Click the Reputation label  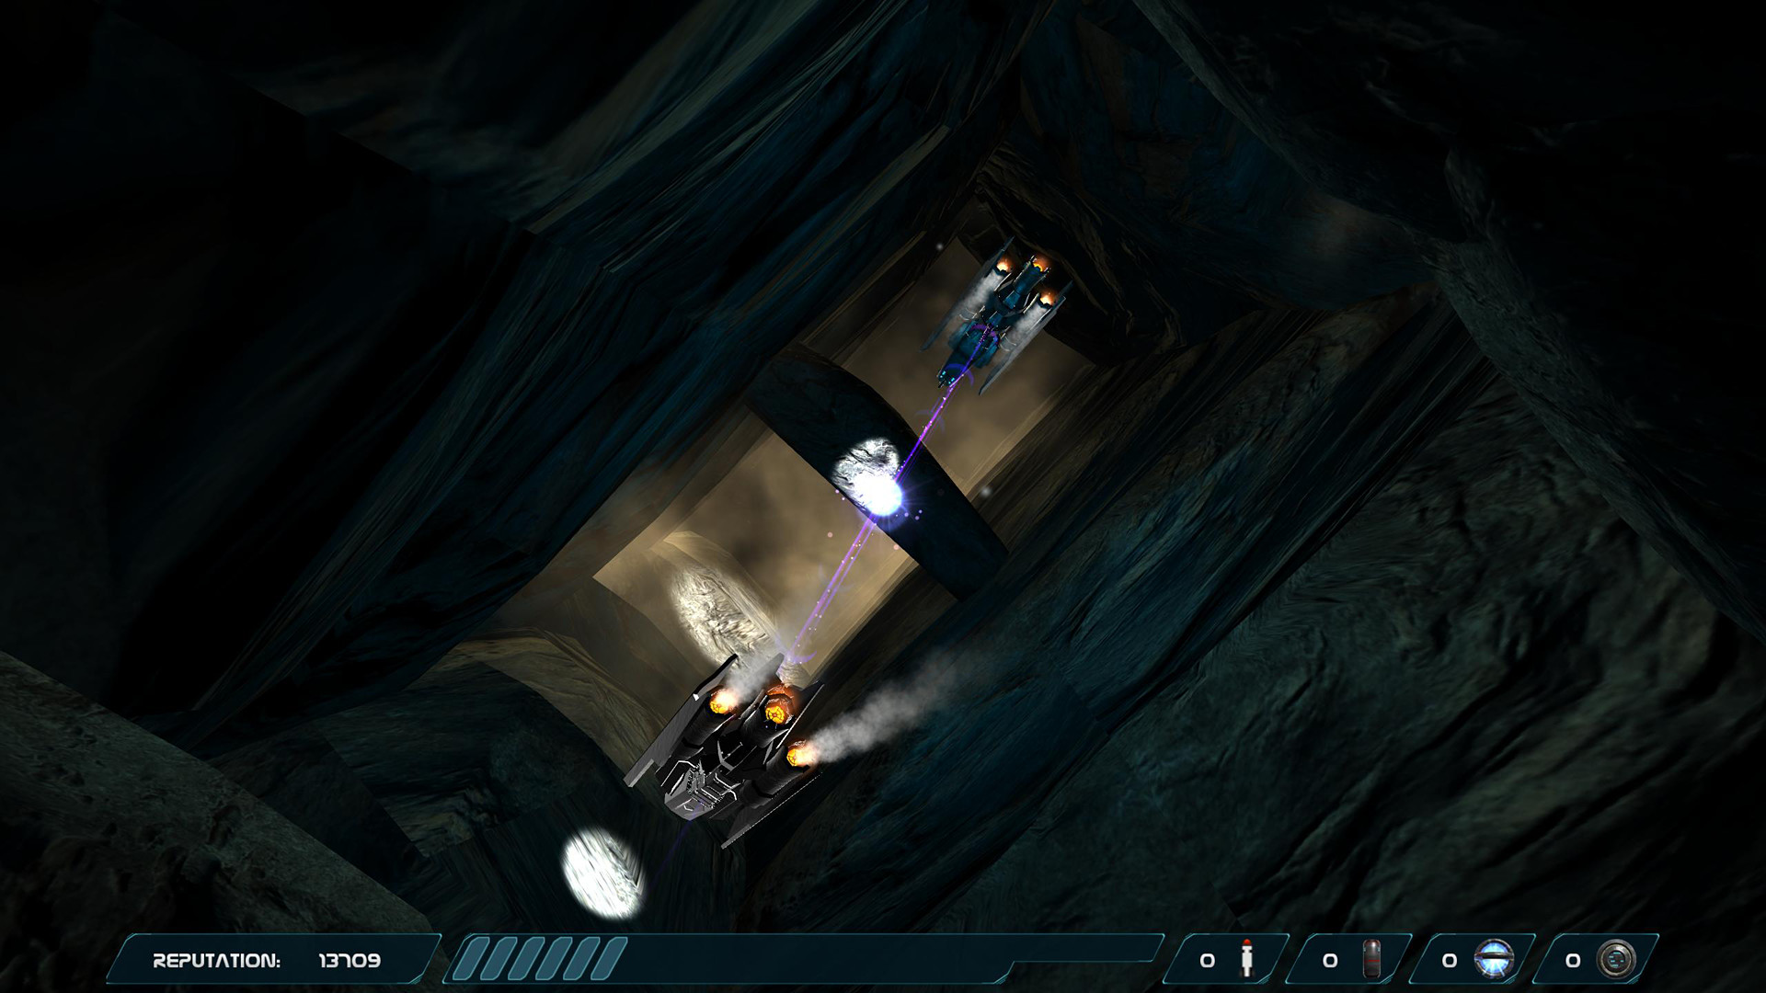(216, 961)
